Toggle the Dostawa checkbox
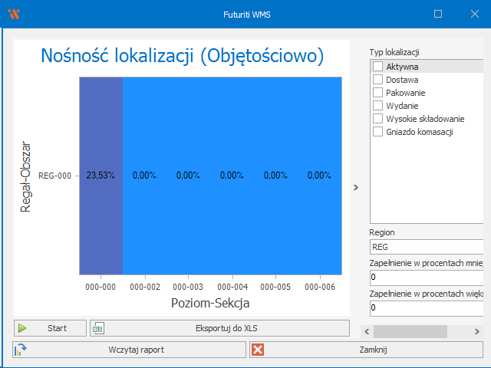The image size is (491, 368). tap(377, 80)
